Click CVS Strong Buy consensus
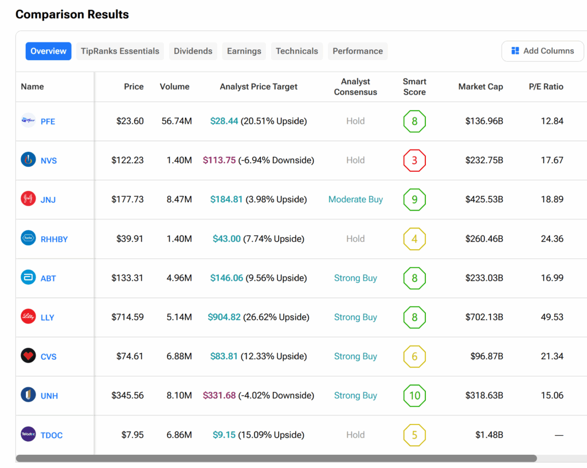 (355, 356)
